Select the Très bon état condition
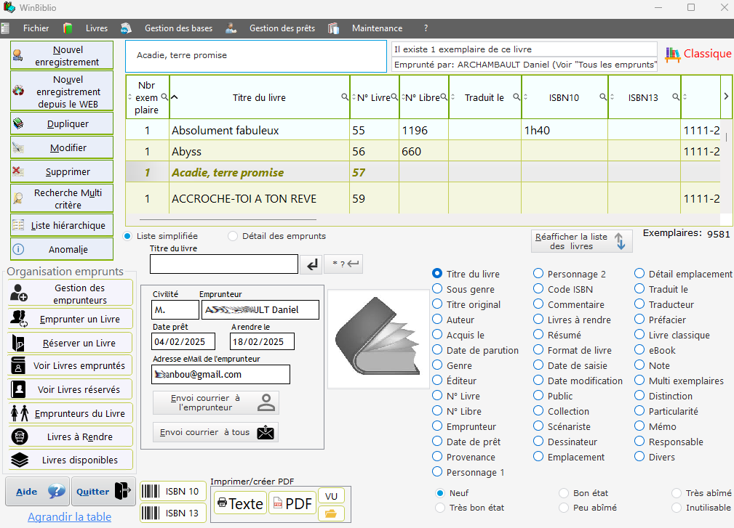734x528 pixels. (440, 508)
